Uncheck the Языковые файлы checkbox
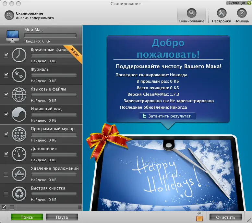 point(6,94)
